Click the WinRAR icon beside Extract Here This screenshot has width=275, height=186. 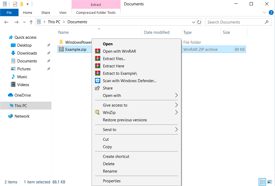(x=97, y=66)
